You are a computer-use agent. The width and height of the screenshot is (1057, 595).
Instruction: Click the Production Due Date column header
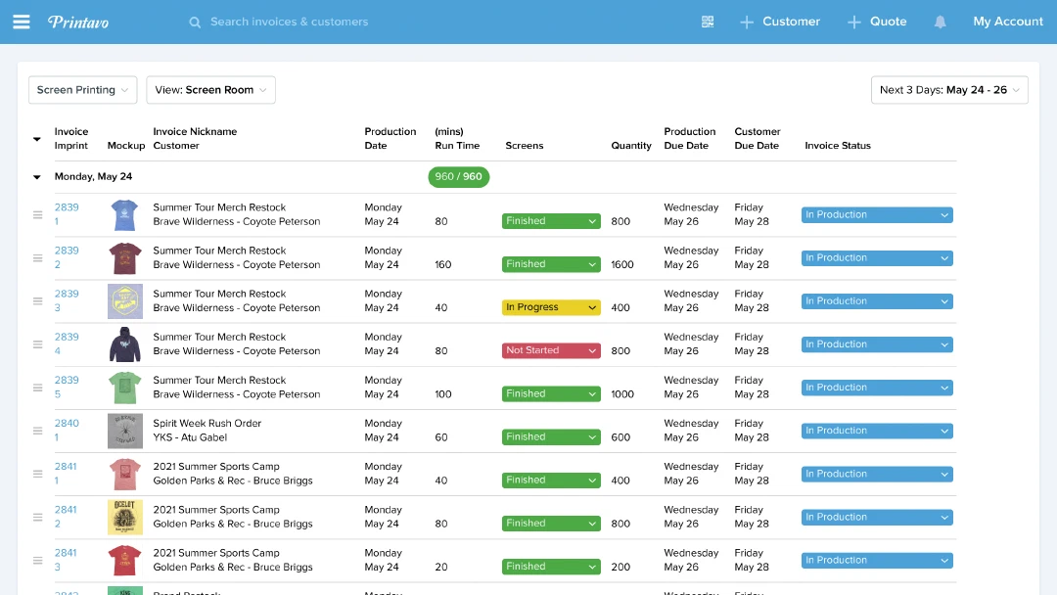[690, 138]
